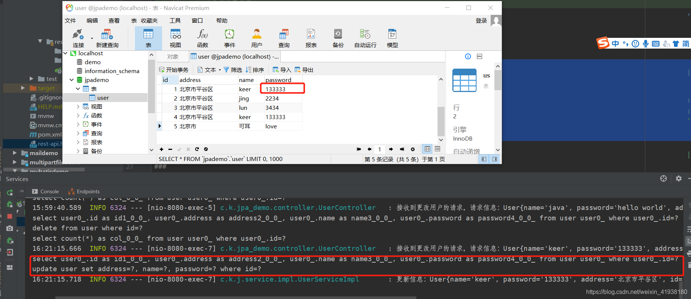Open the 连接 connection tool
Viewport: 691px width, 299px height.
[78, 39]
